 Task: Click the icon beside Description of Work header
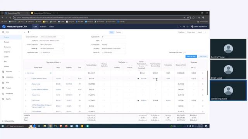(60, 63)
